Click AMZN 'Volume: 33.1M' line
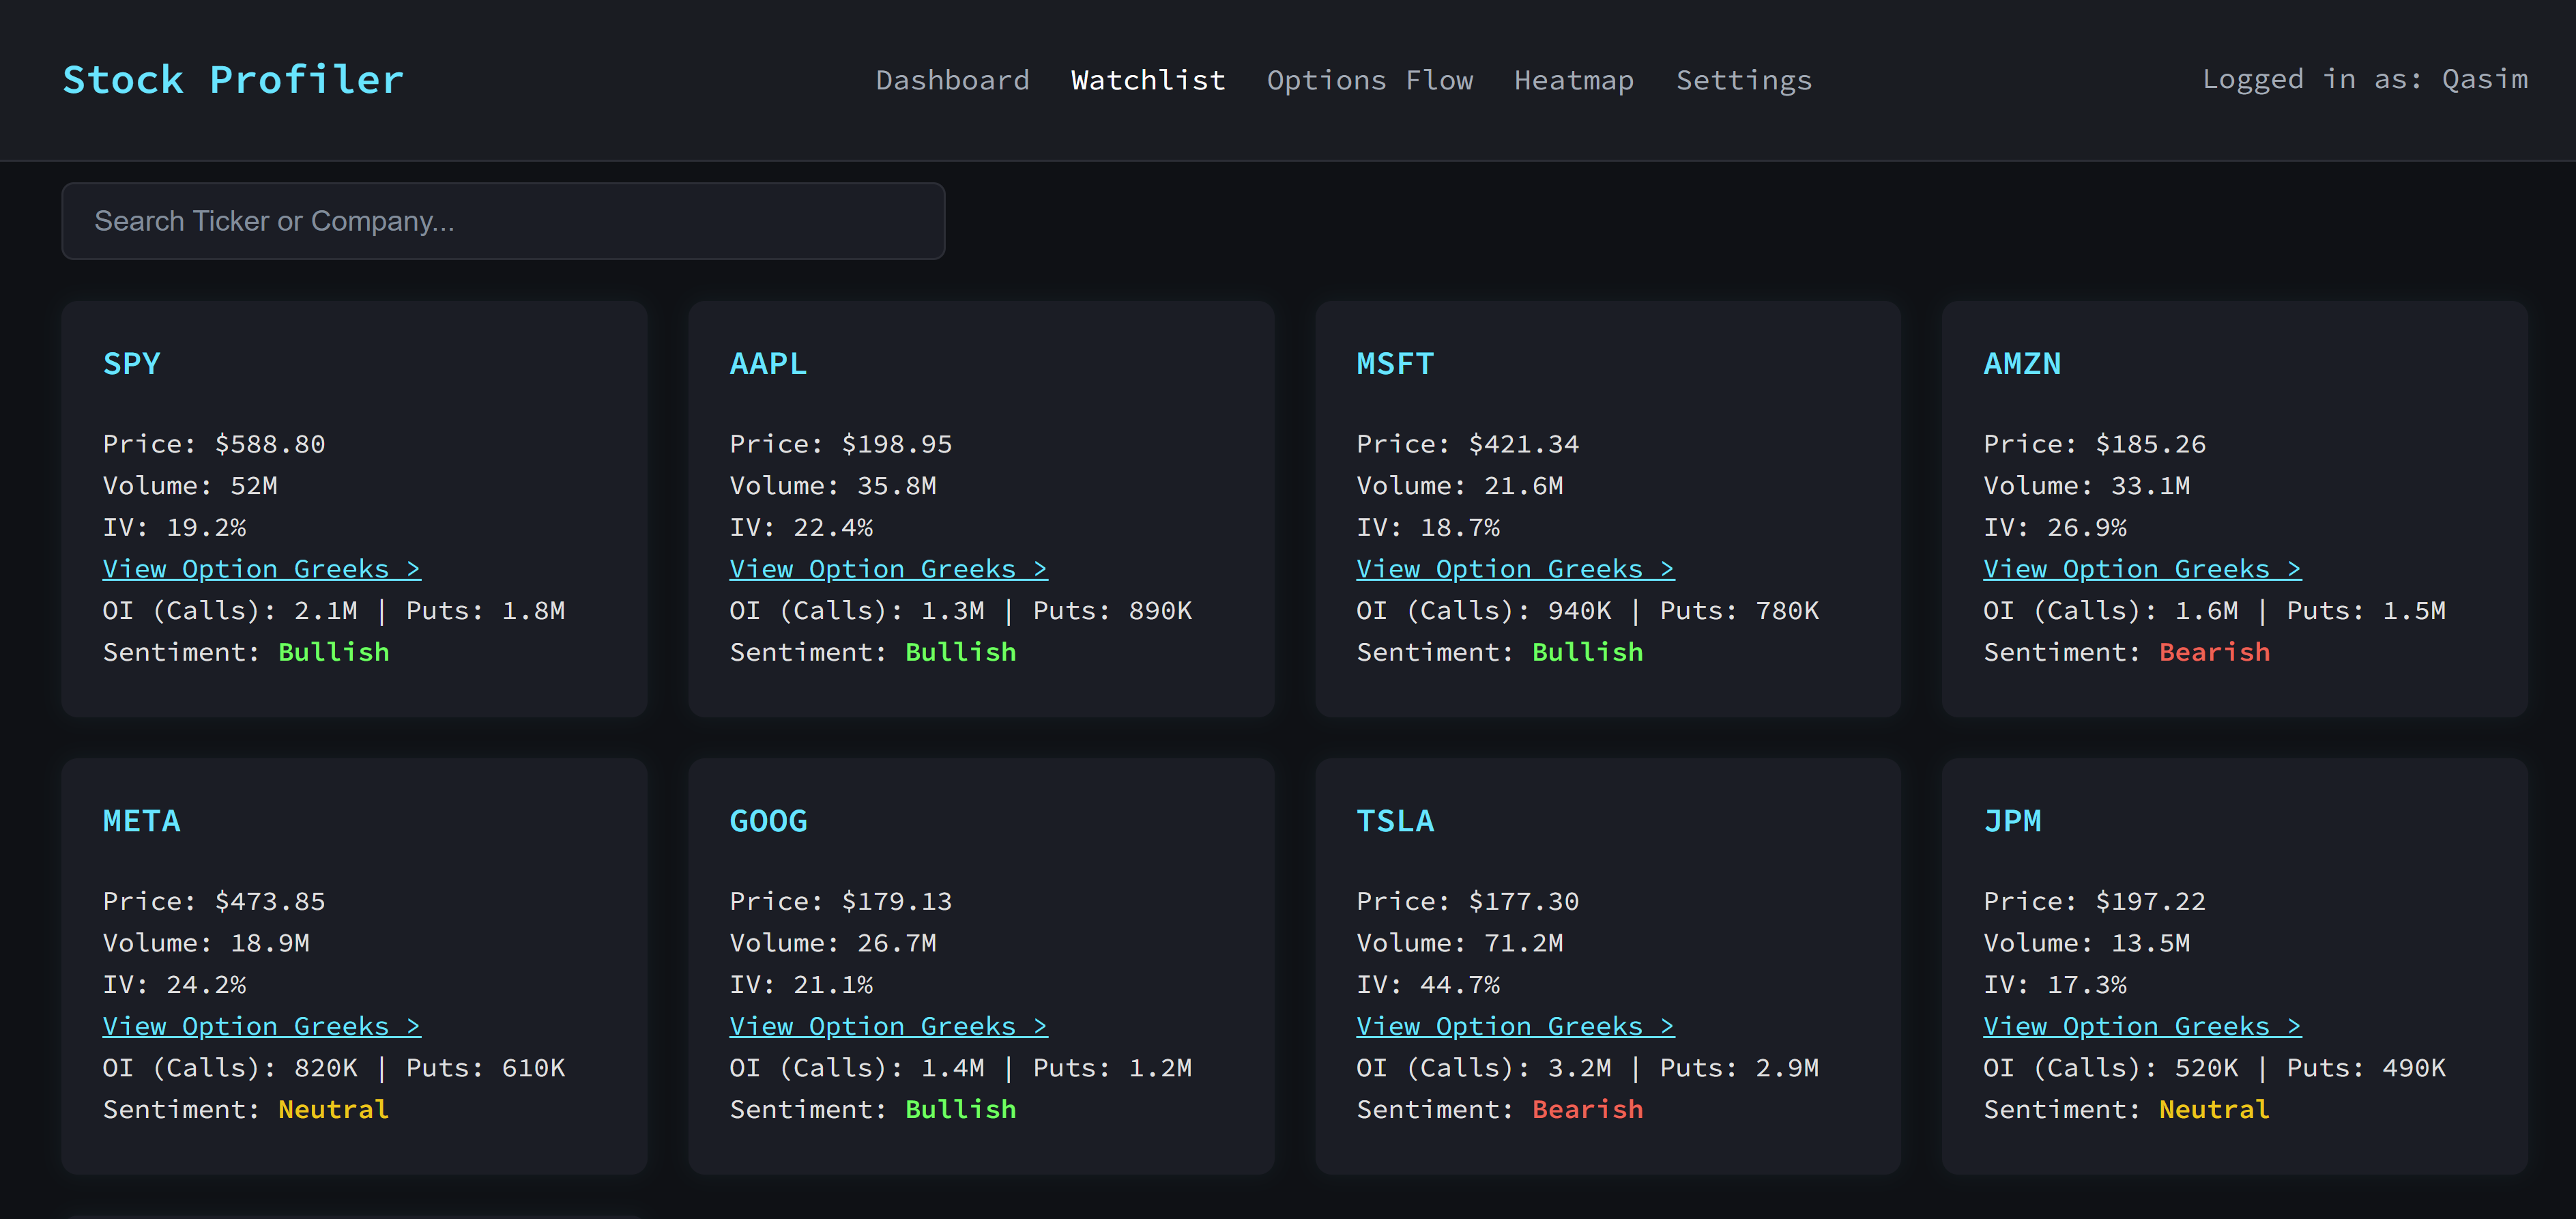The width and height of the screenshot is (2576, 1219). [x=2087, y=486]
